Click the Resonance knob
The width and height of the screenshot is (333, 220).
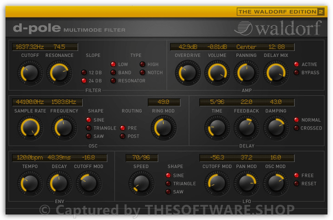59,73
